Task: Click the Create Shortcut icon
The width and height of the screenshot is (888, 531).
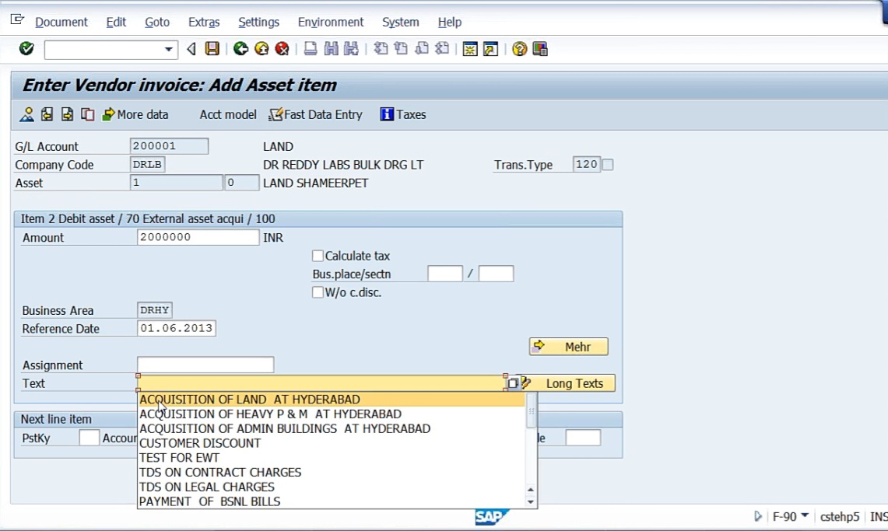Action: coord(490,49)
